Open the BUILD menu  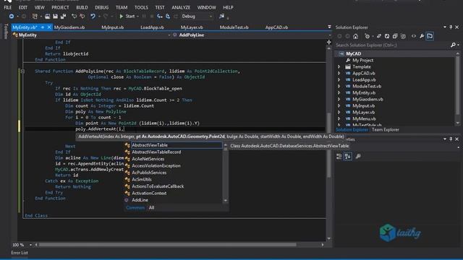82,7
